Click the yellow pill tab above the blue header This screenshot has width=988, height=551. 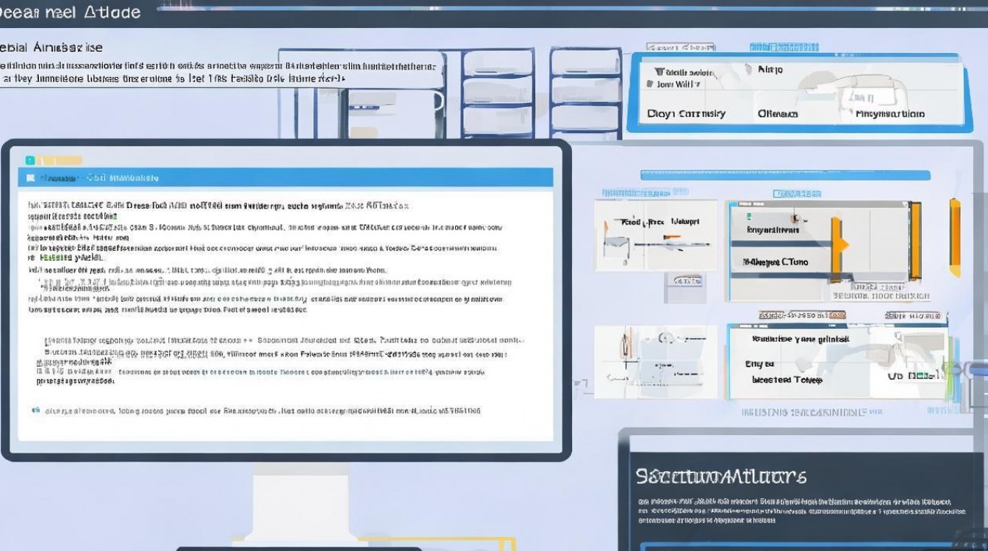click(x=60, y=160)
